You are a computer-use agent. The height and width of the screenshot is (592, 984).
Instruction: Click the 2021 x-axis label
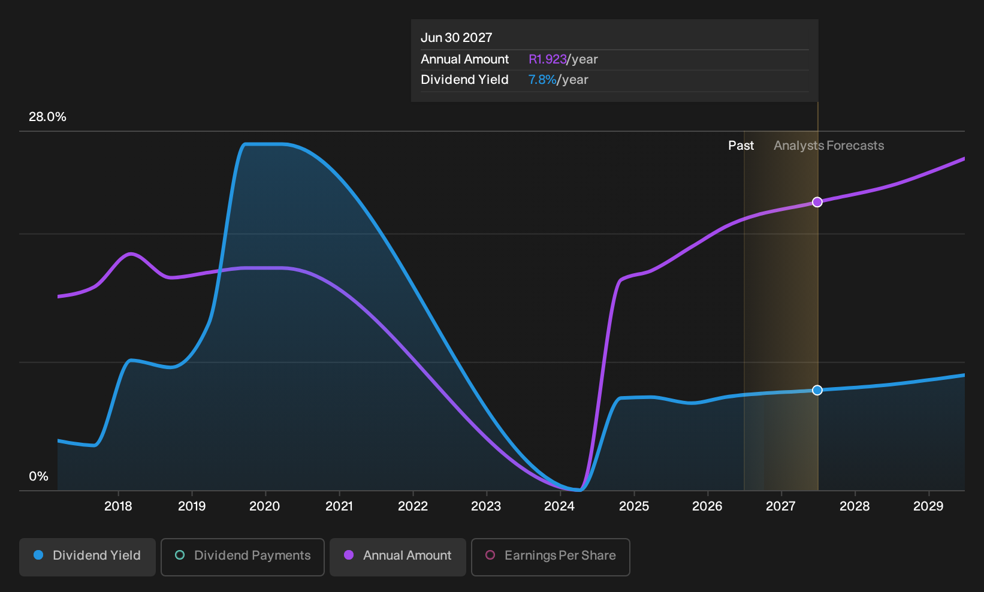(339, 506)
